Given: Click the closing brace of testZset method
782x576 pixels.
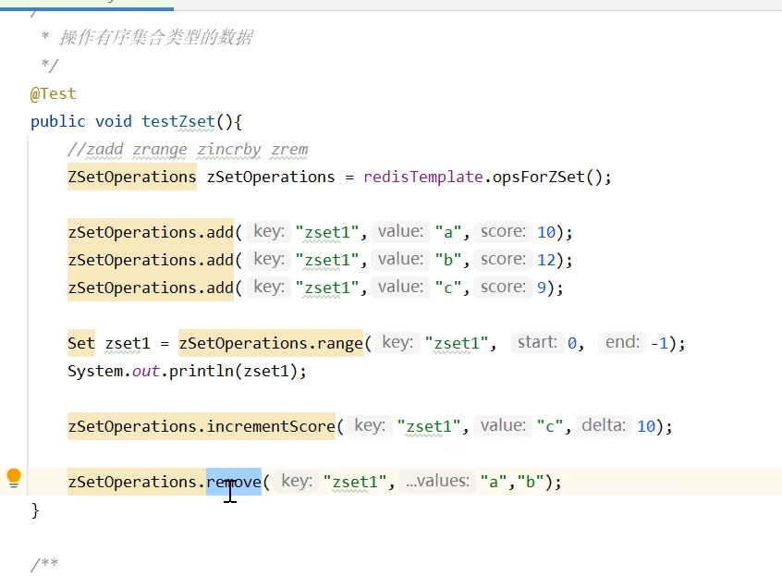Looking at the screenshot, I should pyautogui.click(x=35, y=509).
